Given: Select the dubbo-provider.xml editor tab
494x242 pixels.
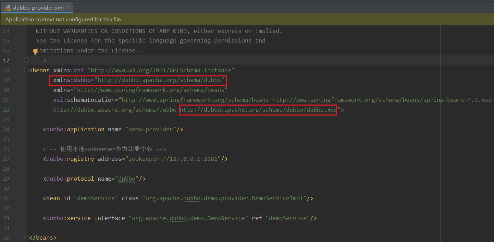Looking at the screenshot, I should pyautogui.click(x=37, y=7).
